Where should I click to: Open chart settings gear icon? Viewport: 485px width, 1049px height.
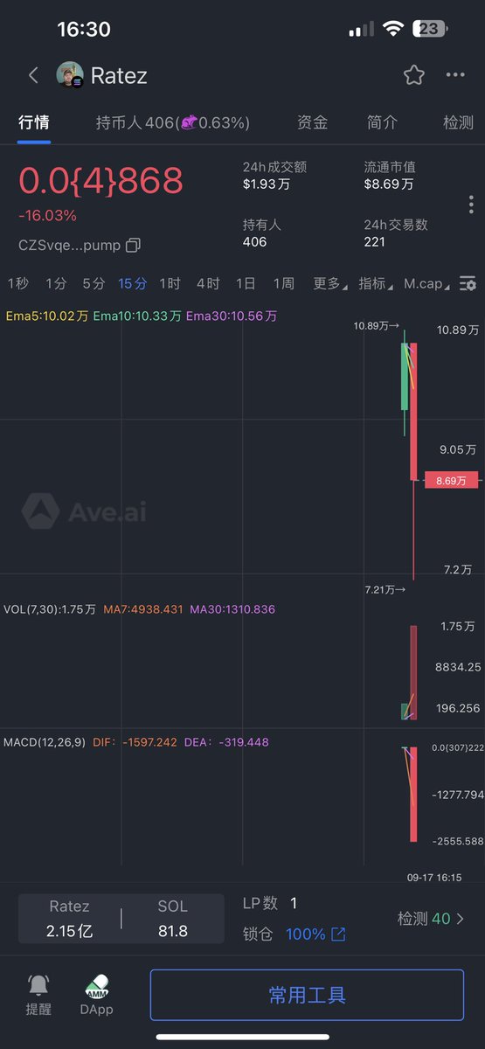468,283
